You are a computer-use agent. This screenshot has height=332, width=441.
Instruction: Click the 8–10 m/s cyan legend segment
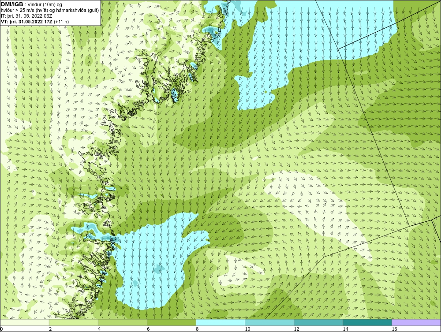(x=220, y=322)
